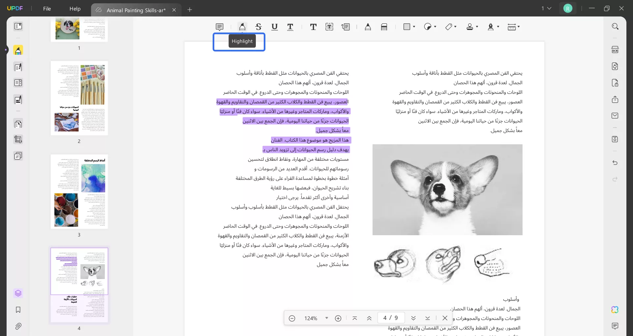Open the Crop Pages tool

pos(18,139)
